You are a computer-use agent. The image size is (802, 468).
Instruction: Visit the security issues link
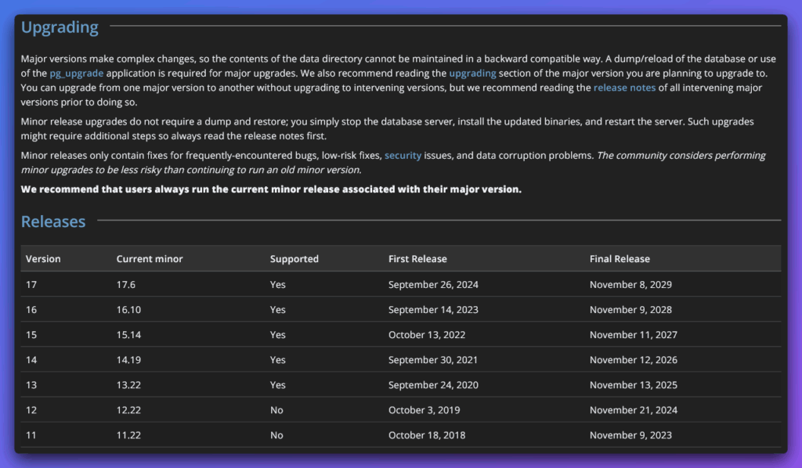pyautogui.click(x=403, y=155)
